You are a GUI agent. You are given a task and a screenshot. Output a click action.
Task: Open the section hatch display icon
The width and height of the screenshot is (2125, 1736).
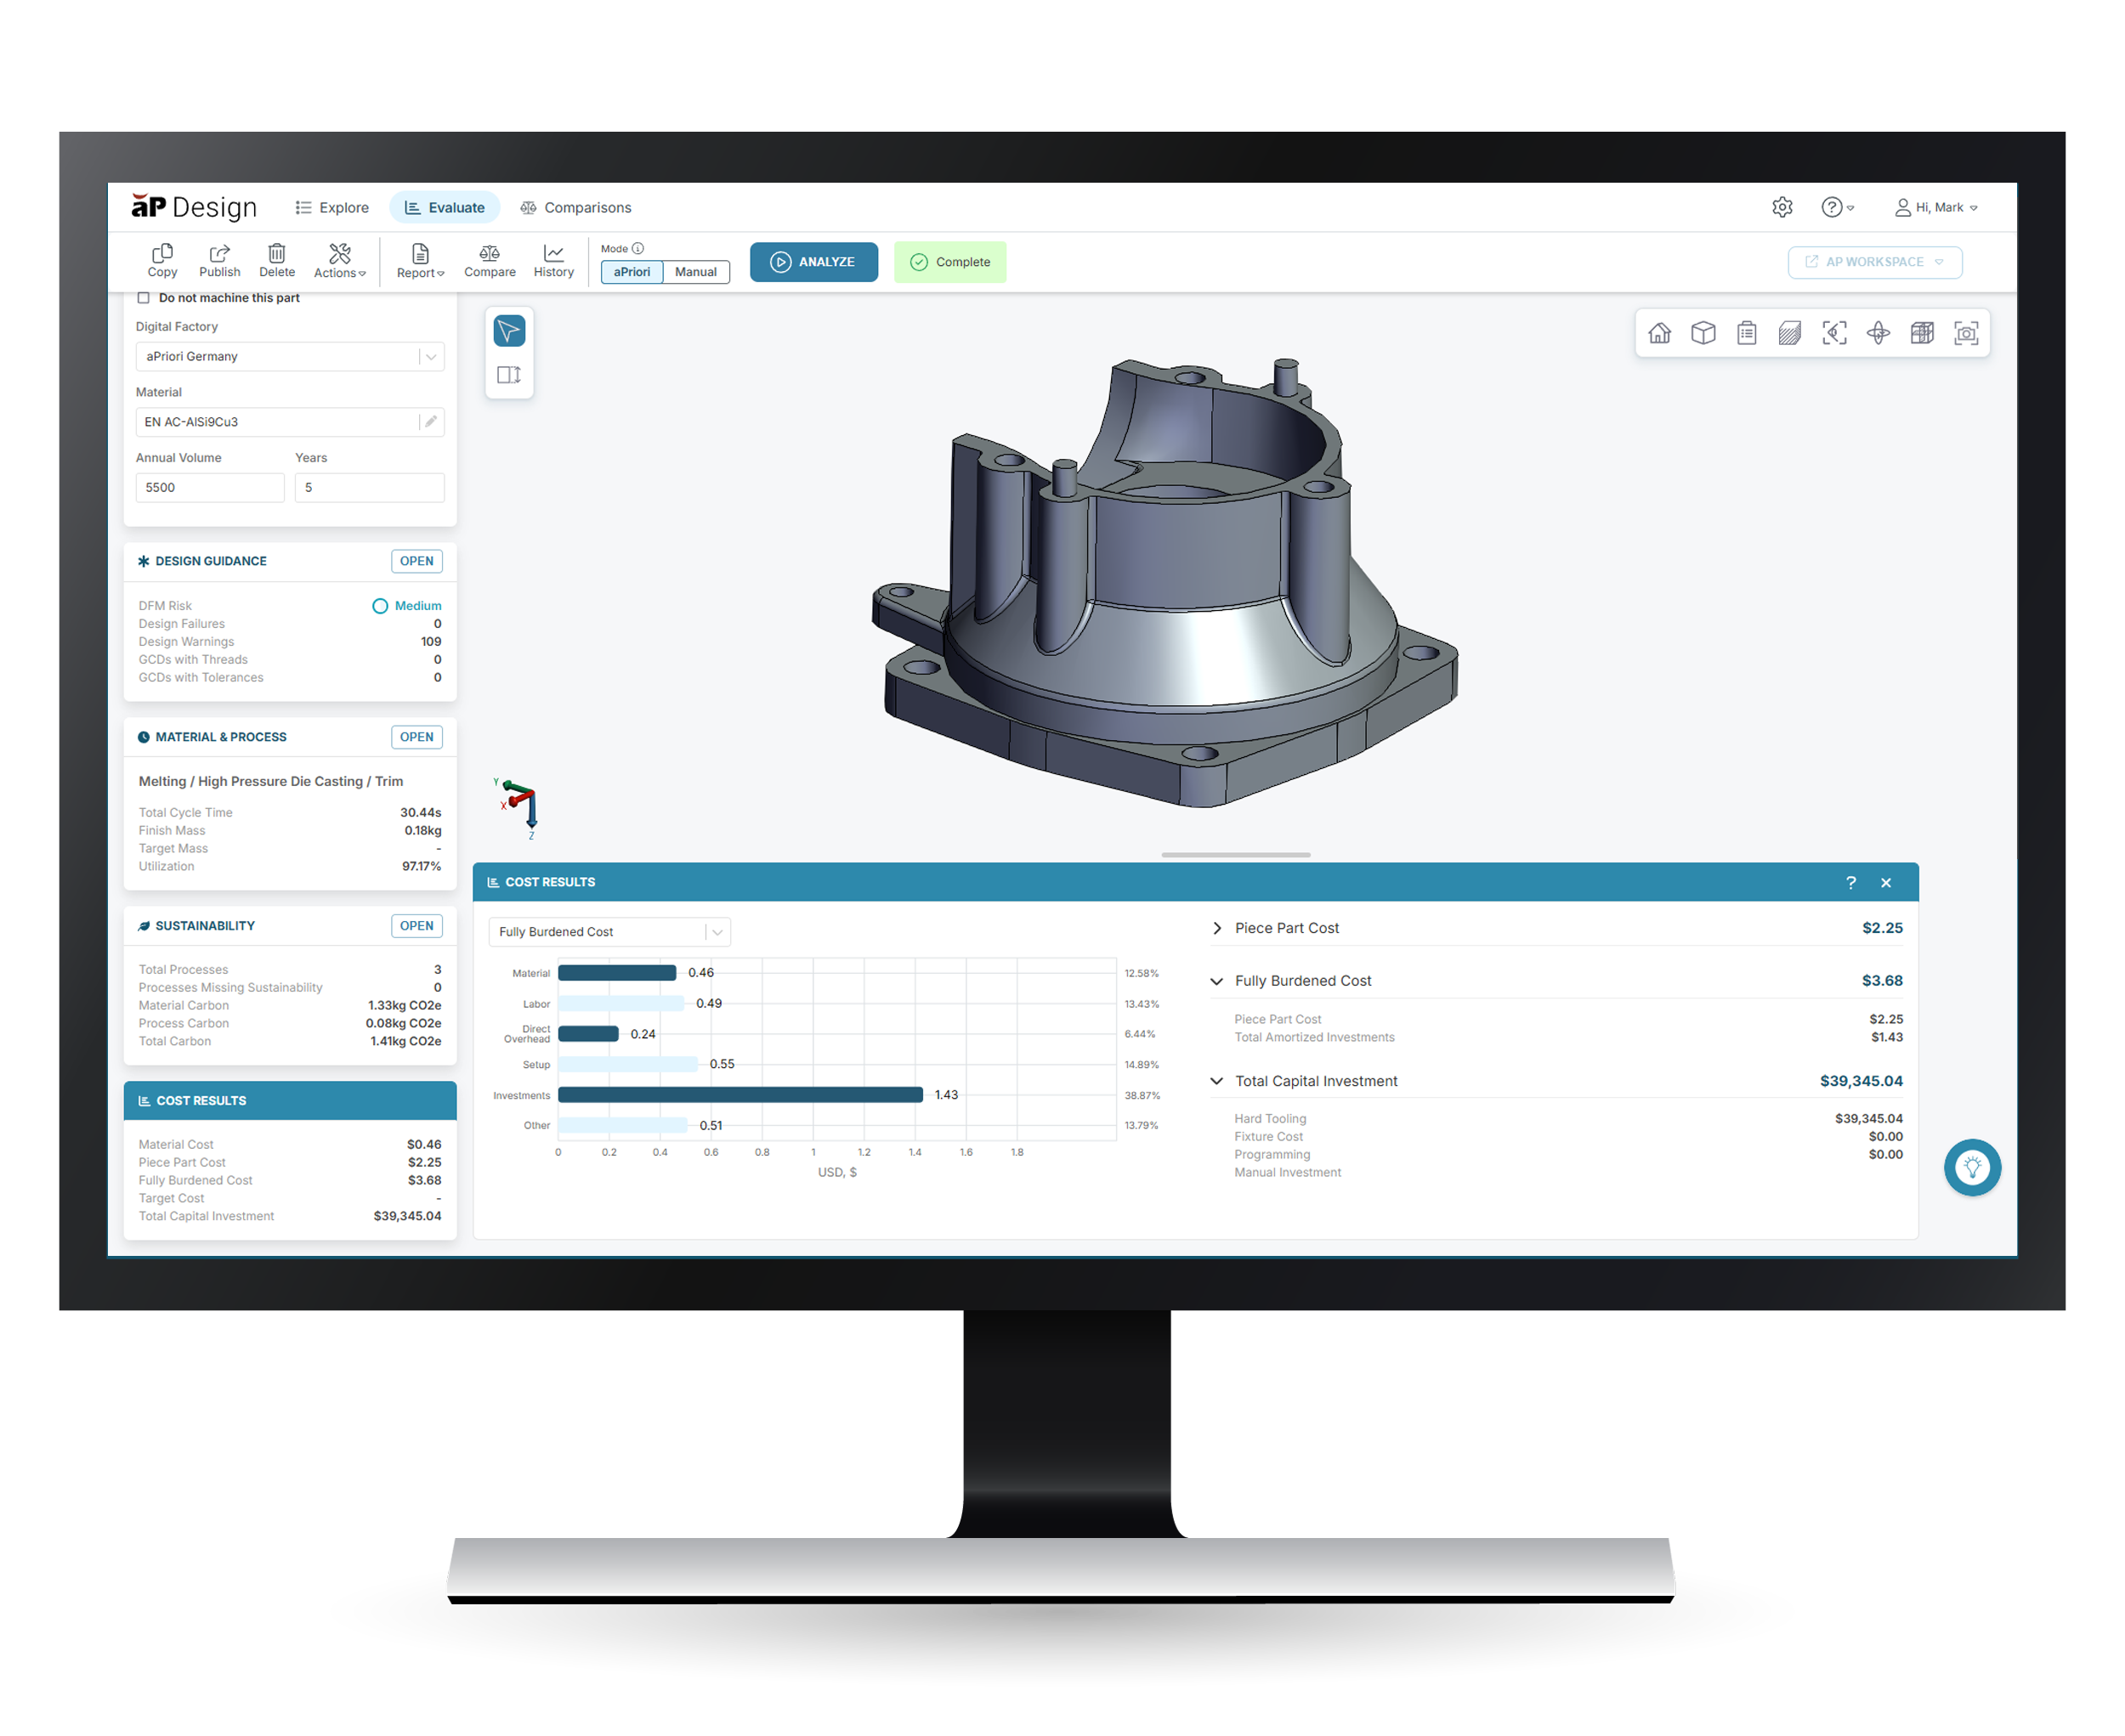(x=1790, y=333)
